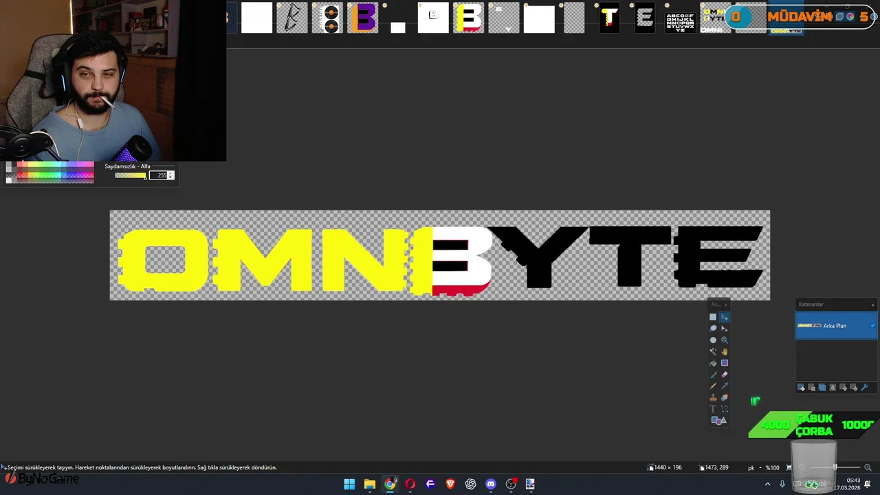The width and height of the screenshot is (880, 495).
Task: Adjust the Saydamsızlık - Alfa slider
Action: pyautogui.click(x=131, y=175)
